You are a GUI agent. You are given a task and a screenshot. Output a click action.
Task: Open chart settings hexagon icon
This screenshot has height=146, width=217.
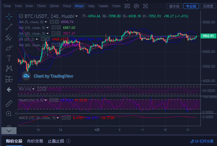click(136, 6)
